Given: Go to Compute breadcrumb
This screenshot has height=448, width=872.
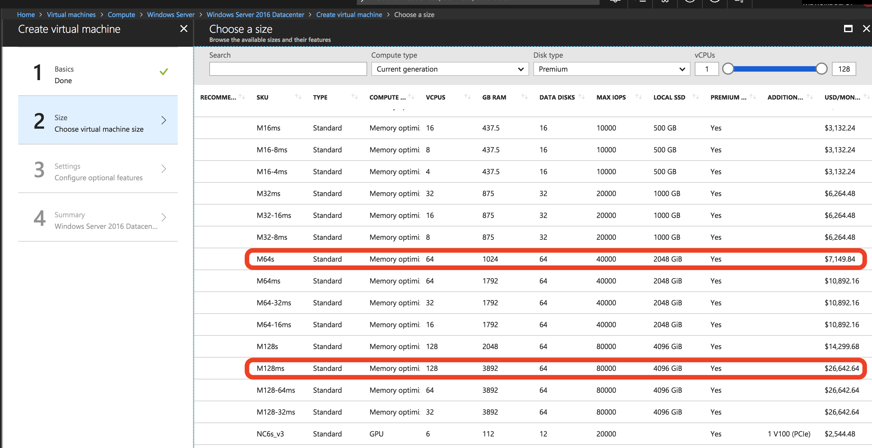Looking at the screenshot, I should coord(121,15).
